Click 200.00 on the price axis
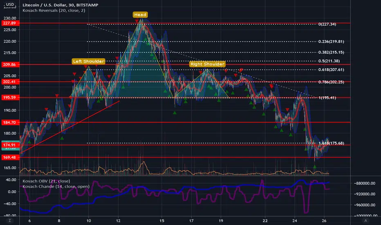This screenshot has height=225, width=381. pyautogui.click(x=10, y=87)
